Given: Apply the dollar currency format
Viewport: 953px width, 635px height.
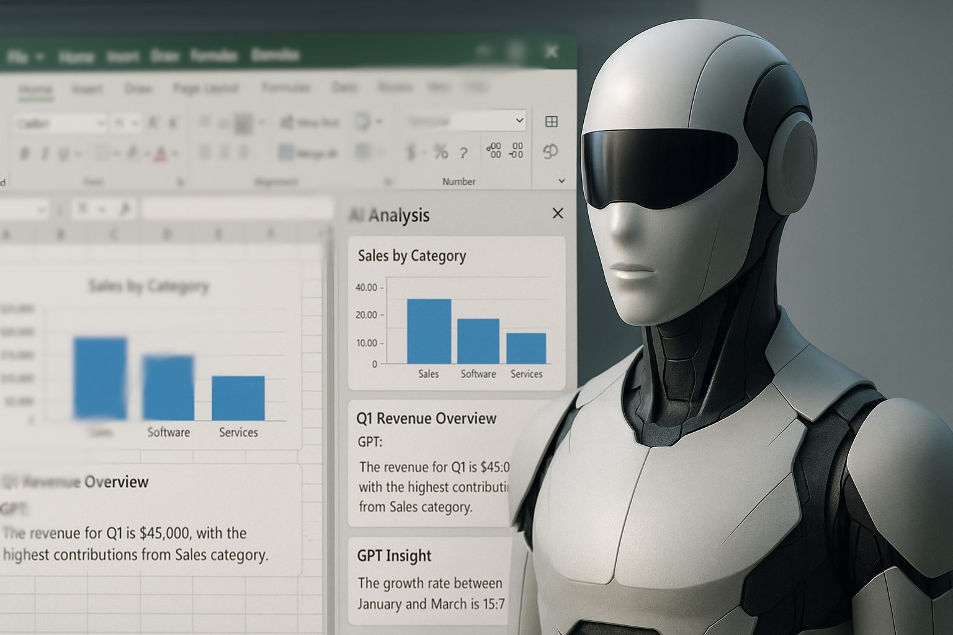Looking at the screenshot, I should coord(411,152).
